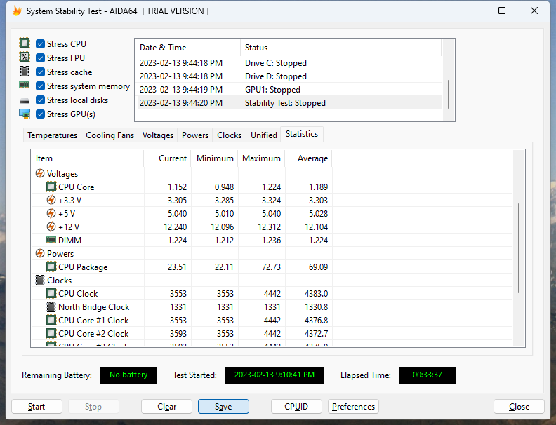The image size is (556, 425).
Task: Click the Save button
Action: [223, 407]
